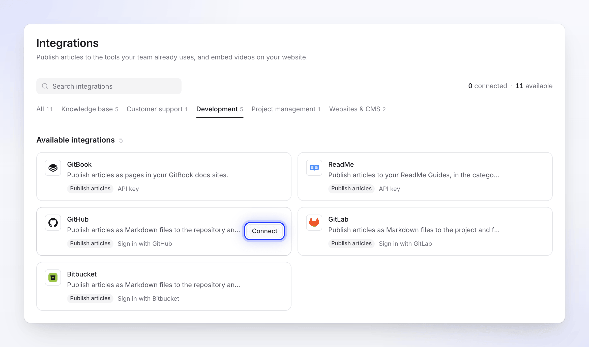Image resolution: width=589 pixels, height=347 pixels.
Task: Select the Development tab
Action: (x=220, y=109)
